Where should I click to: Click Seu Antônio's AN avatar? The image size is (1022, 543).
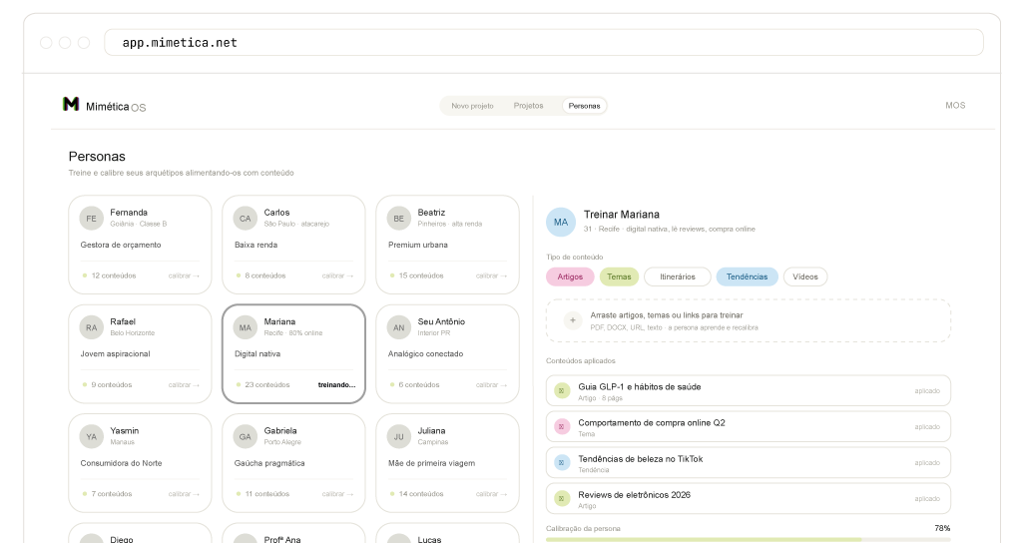[399, 327]
